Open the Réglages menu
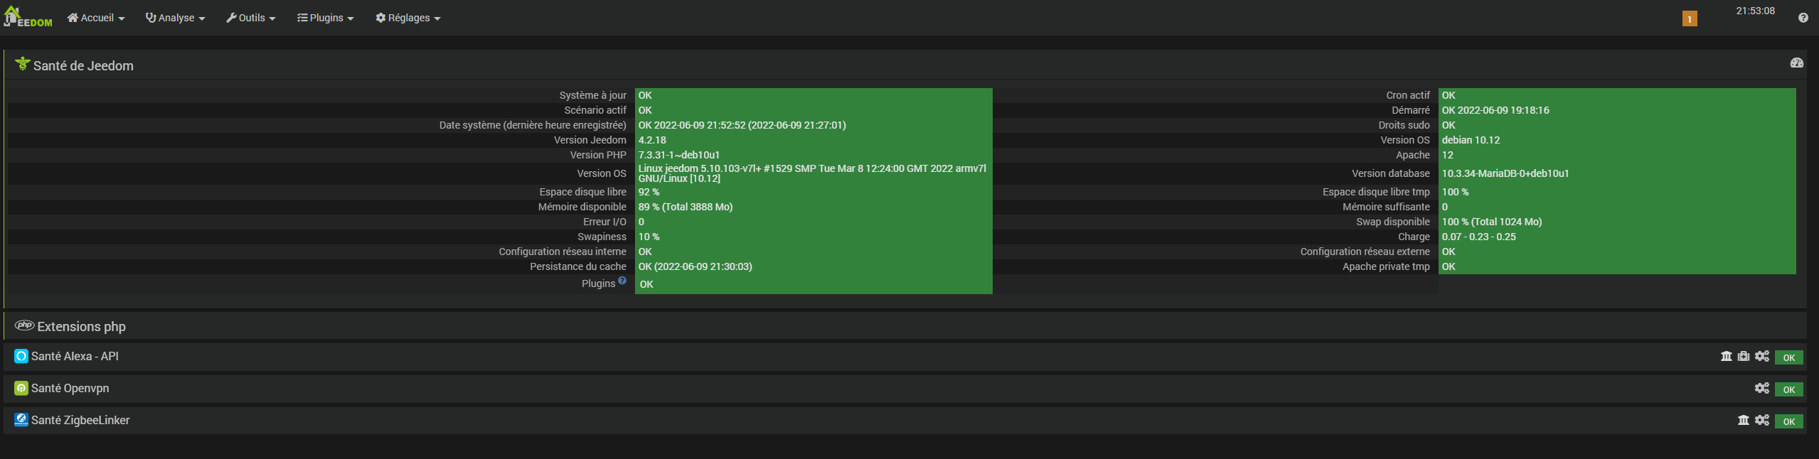1819x459 pixels. (x=408, y=18)
